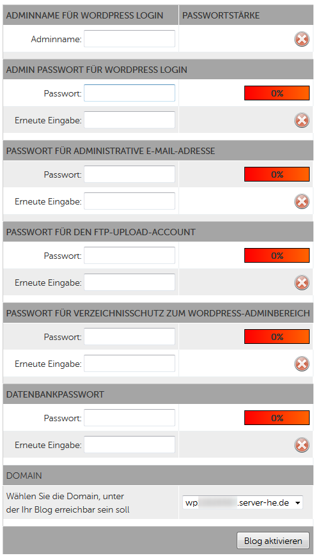Click the Blog aktivieren button
The image size is (316, 558).
click(273, 541)
